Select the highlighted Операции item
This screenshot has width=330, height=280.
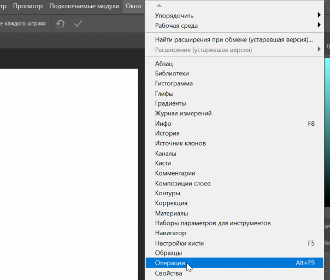234,262
